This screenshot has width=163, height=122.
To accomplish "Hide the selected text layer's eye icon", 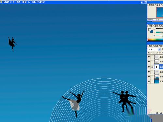I will pos(149,67).
